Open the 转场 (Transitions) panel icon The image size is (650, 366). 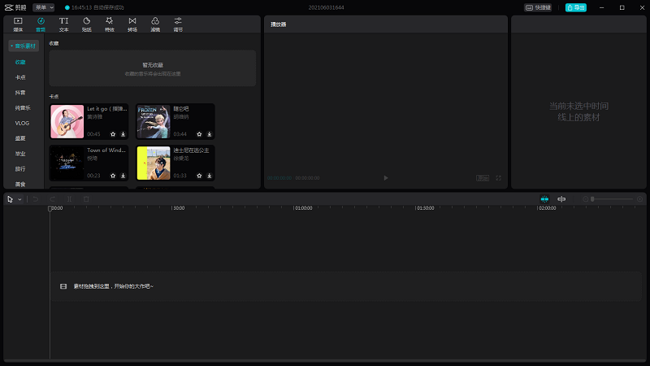[x=132, y=23]
